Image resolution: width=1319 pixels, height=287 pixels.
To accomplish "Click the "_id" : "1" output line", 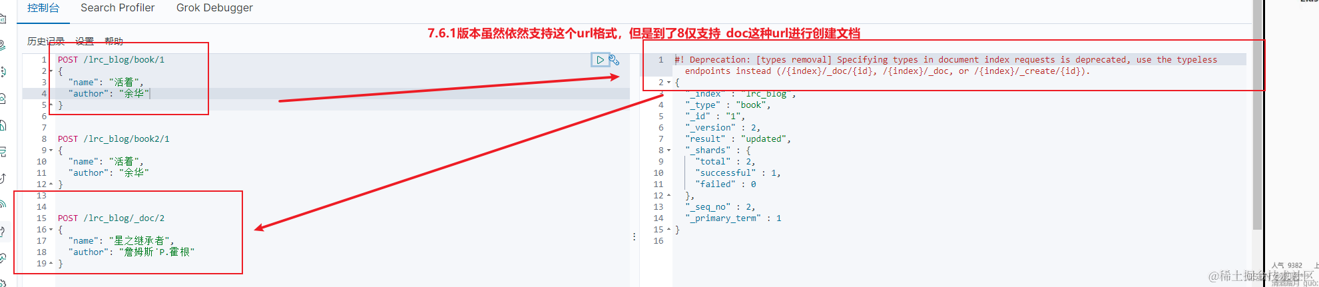I will [x=715, y=117].
